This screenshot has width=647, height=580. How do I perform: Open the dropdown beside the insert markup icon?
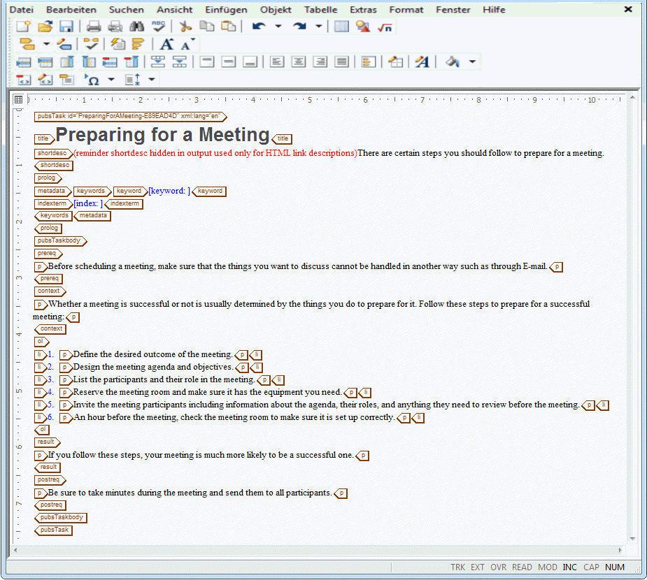47,44
